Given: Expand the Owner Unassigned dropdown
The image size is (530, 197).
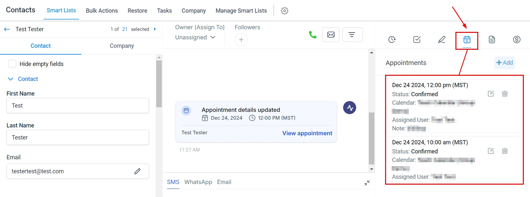Looking at the screenshot, I should (x=195, y=37).
